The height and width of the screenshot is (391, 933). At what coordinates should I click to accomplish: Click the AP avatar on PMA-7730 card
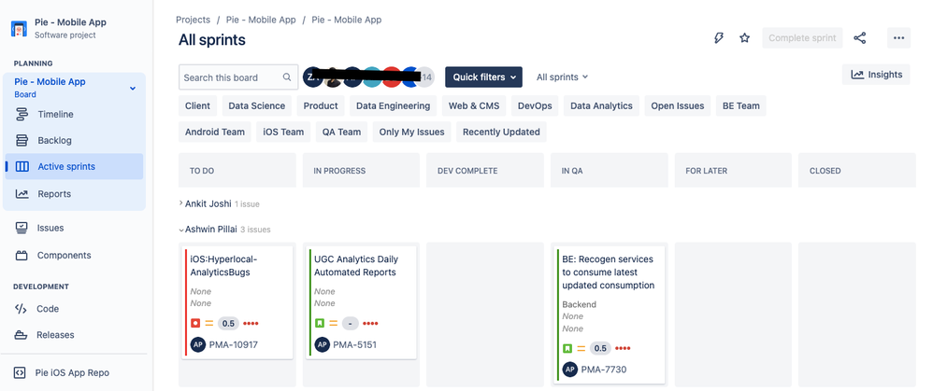pyautogui.click(x=569, y=370)
